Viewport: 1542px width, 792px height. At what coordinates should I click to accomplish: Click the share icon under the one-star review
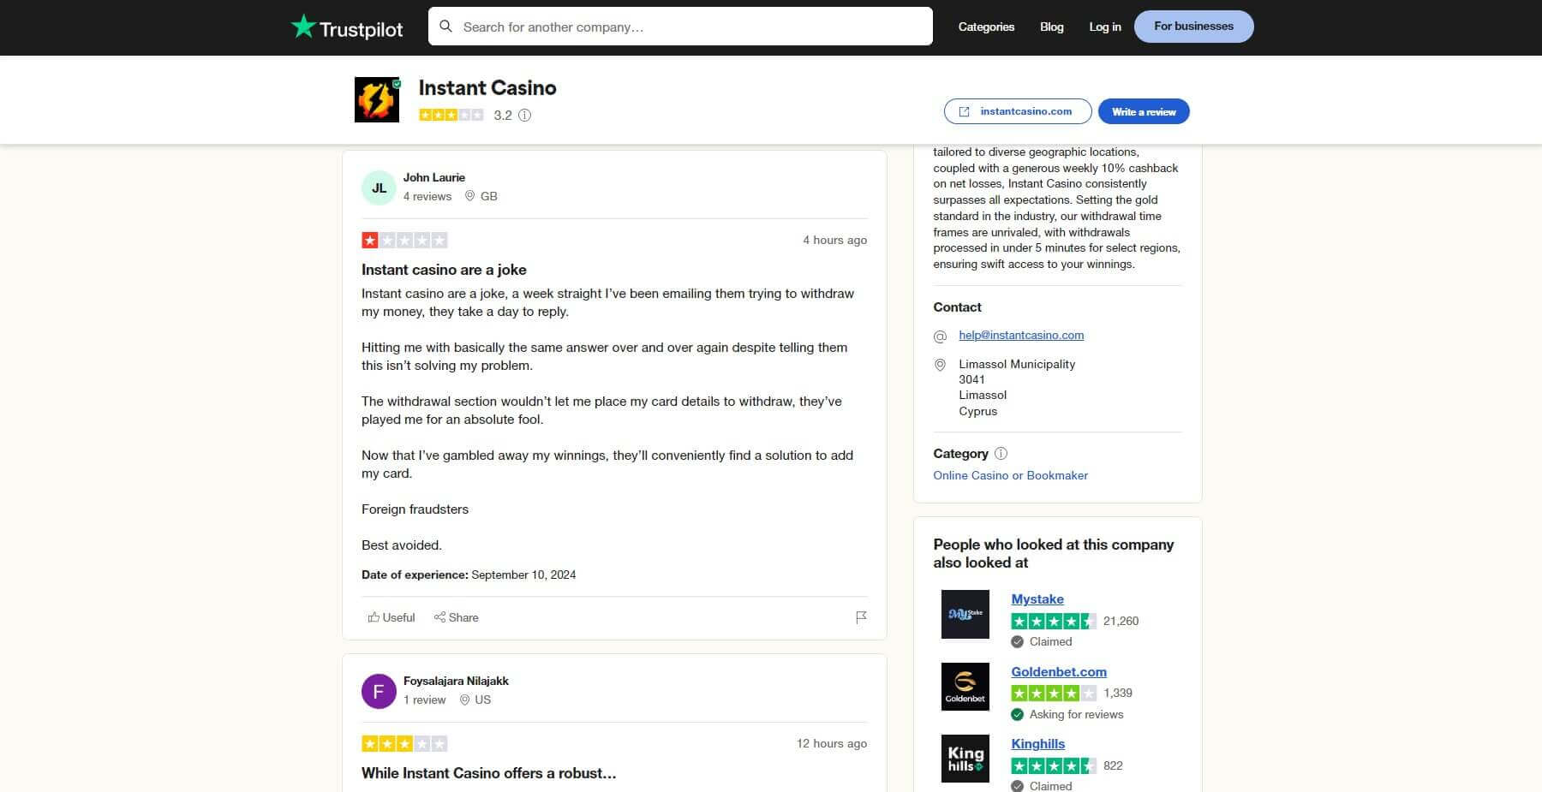point(439,617)
